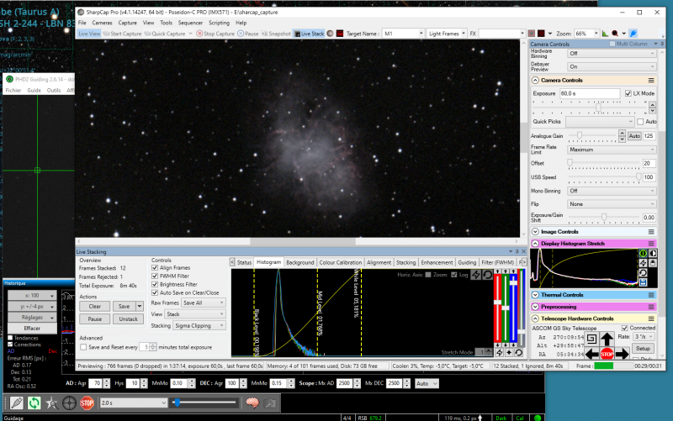The image size is (673, 421).
Task: Adjust the Analogue Gain slider handle
Action: pyautogui.click(x=580, y=135)
